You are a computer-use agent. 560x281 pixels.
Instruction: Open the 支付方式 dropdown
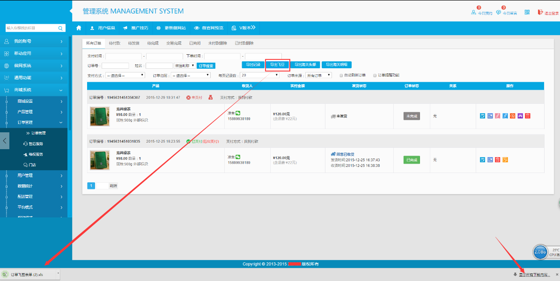click(125, 75)
